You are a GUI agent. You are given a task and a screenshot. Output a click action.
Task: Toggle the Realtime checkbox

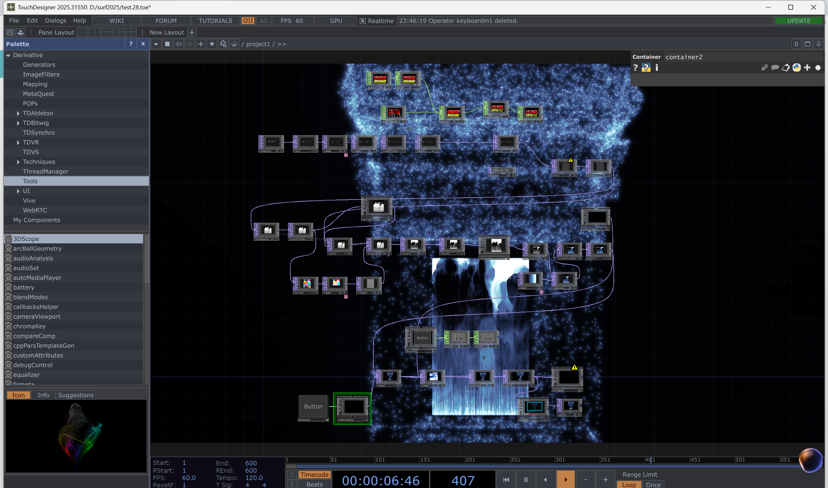point(363,21)
